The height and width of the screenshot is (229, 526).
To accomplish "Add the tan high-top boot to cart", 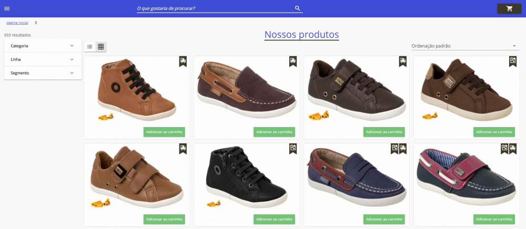I will pyautogui.click(x=164, y=132).
